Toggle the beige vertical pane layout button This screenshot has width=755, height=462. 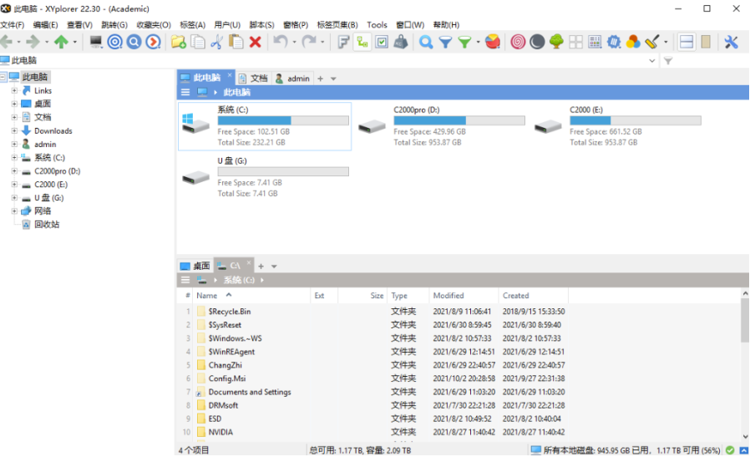click(706, 42)
